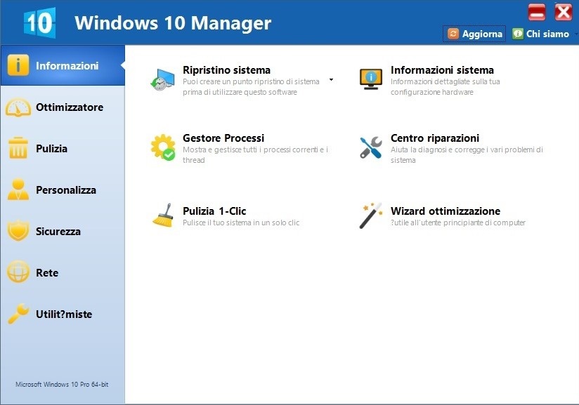Image resolution: width=579 pixels, height=405 pixels.
Task: Launch Gestore Processi title link
Action: (223, 138)
